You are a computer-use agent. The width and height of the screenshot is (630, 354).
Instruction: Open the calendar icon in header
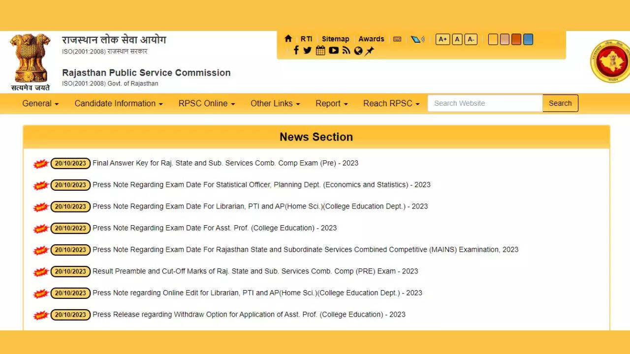[320, 50]
